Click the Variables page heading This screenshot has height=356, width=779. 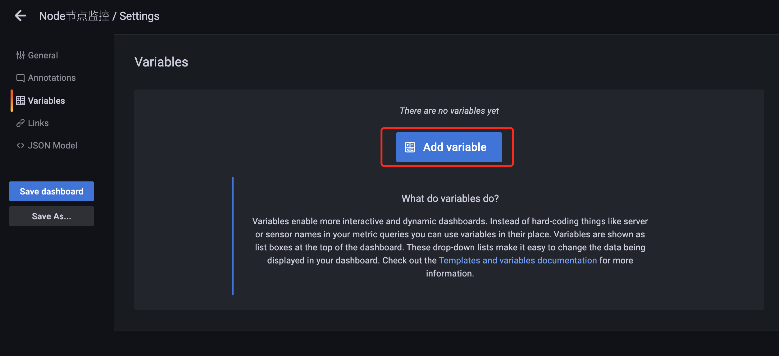click(161, 62)
